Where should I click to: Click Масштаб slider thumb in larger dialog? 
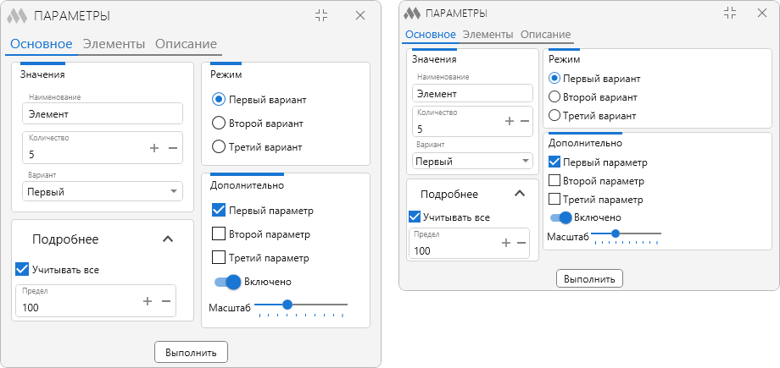(x=287, y=304)
